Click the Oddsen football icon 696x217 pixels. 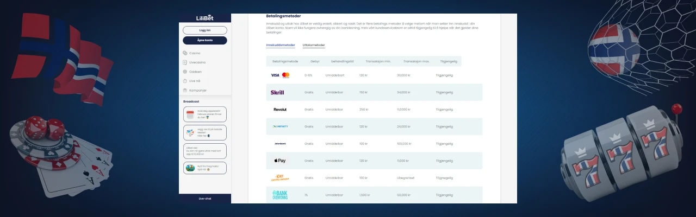(x=185, y=72)
